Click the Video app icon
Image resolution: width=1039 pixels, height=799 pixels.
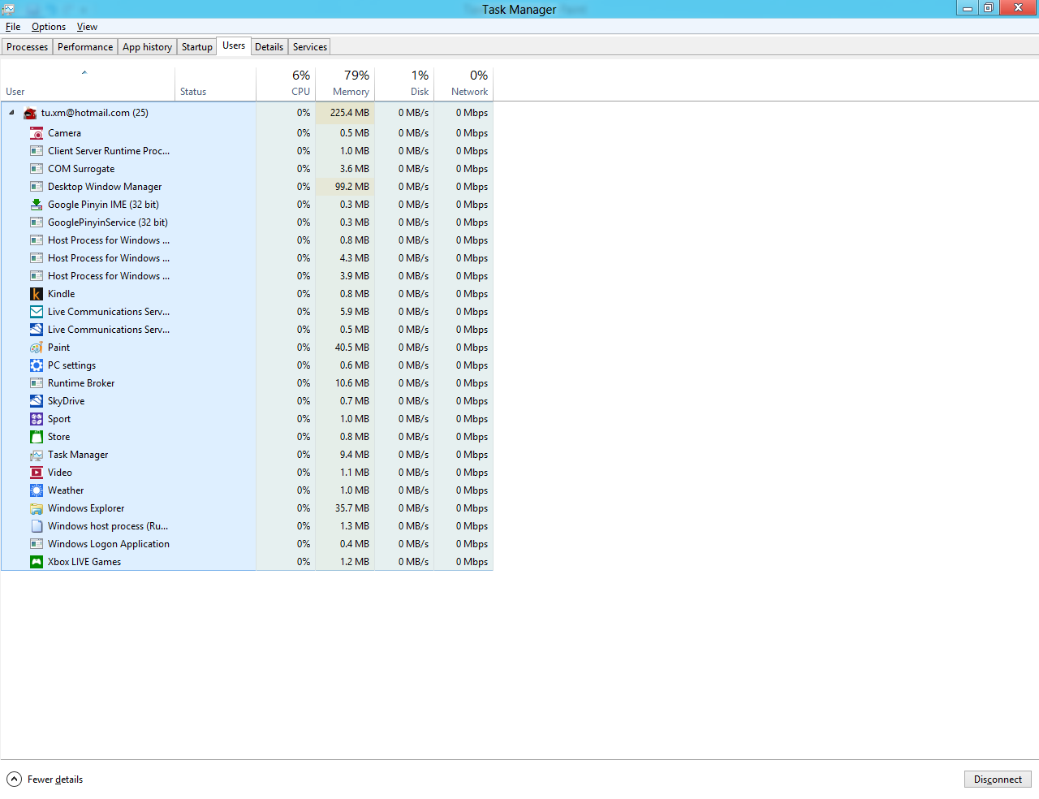(x=37, y=473)
